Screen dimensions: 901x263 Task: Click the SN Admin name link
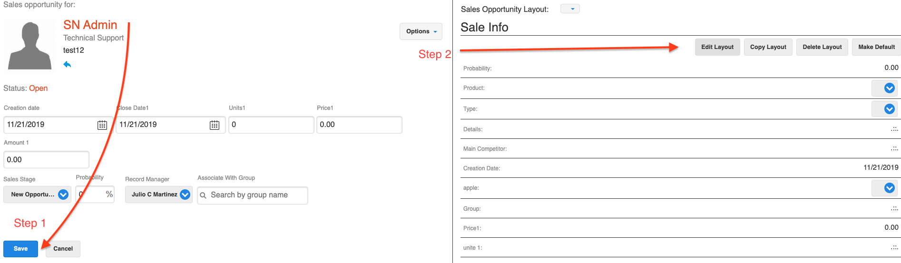point(90,25)
